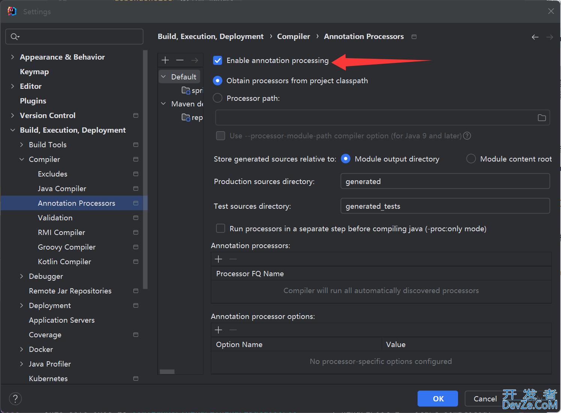
Task: Select Module output directory radio button
Action: point(346,159)
